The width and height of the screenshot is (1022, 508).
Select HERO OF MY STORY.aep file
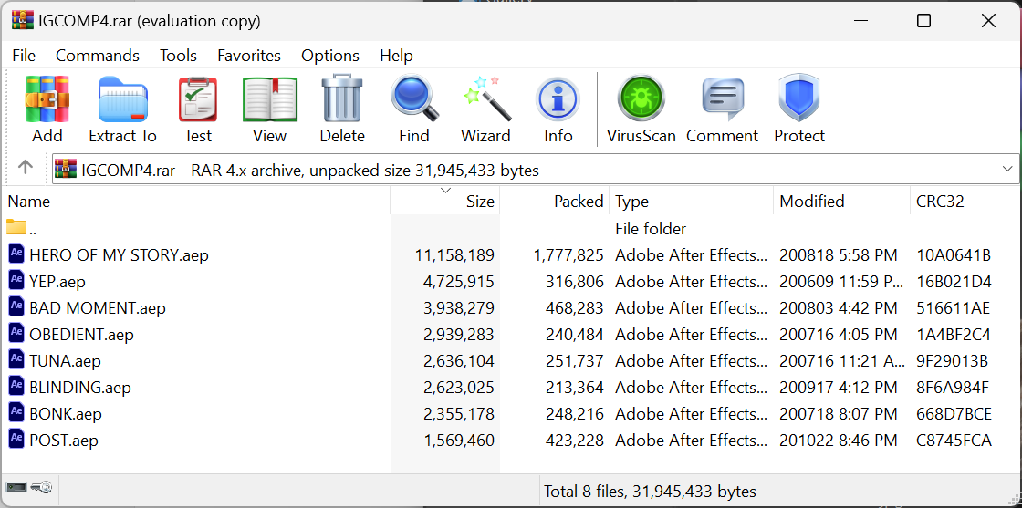[x=119, y=255]
